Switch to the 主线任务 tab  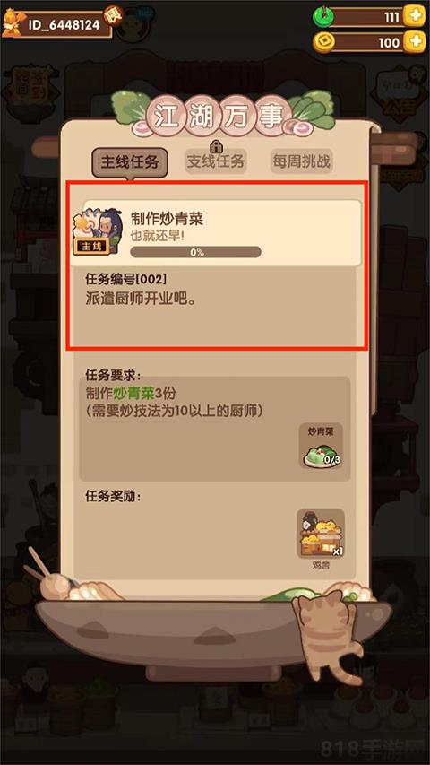click(x=130, y=162)
